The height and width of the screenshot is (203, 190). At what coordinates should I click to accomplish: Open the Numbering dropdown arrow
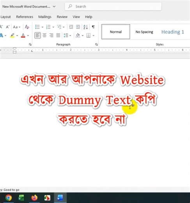[53, 27]
